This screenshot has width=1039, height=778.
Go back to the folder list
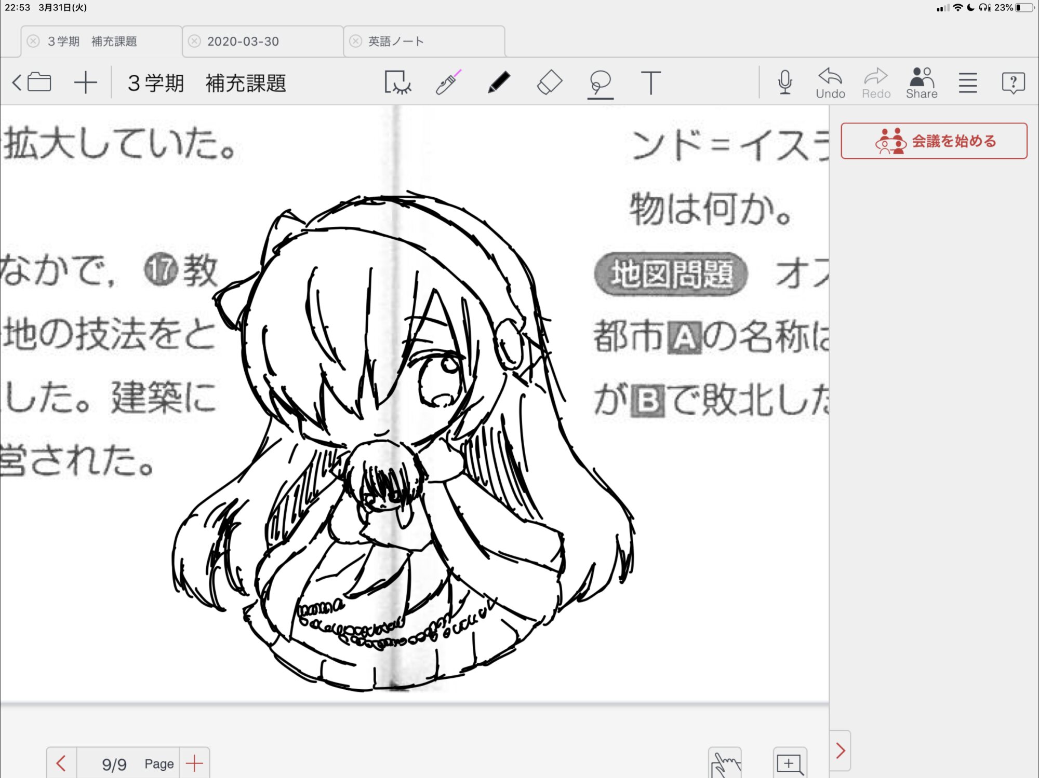pos(32,83)
